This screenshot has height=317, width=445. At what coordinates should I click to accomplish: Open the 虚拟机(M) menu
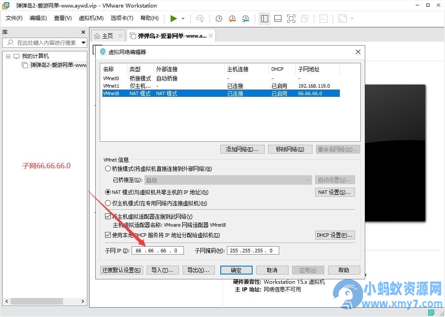(x=91, y=18)
